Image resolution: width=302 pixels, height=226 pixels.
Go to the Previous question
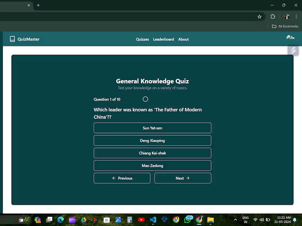tap(122, 178)
